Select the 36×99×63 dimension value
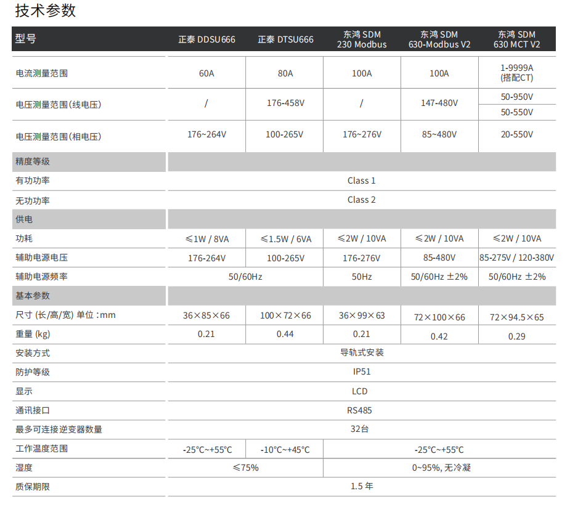578x520 pixels. [x=362, y=315]
